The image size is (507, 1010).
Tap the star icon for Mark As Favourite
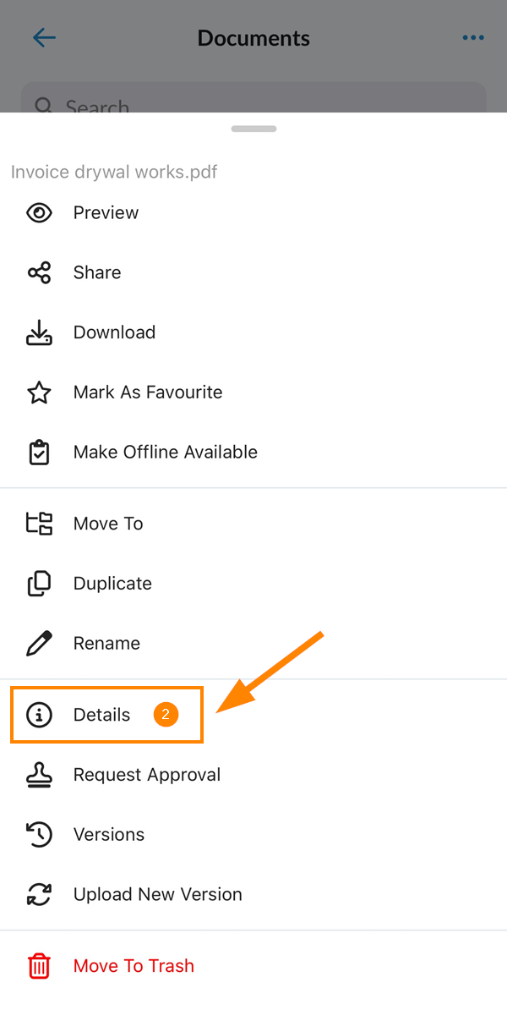pos(39,392)
